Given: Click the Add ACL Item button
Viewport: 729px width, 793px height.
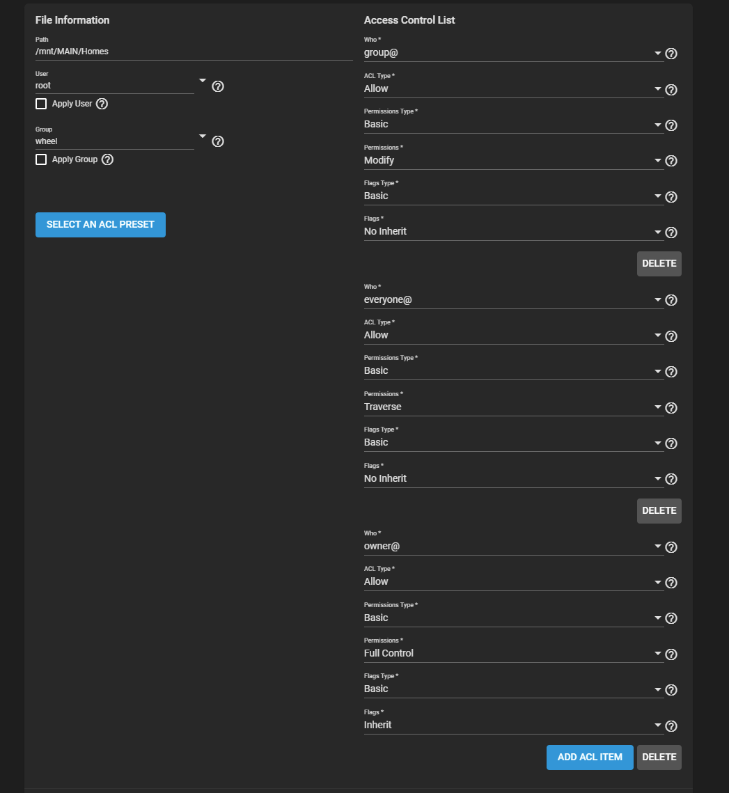Looking at the screenshot, I should click(x=590, y=757).
